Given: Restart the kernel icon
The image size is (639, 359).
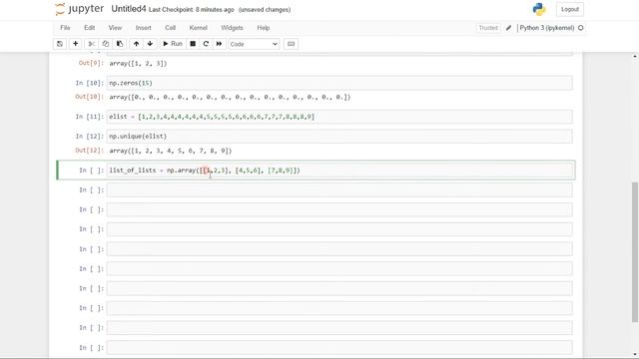Looking at the screenshot, I should pos(206,44).
